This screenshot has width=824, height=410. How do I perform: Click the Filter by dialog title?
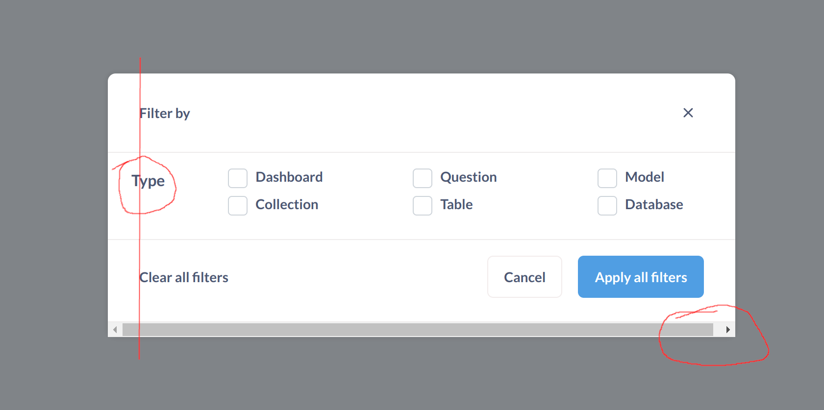165,113
